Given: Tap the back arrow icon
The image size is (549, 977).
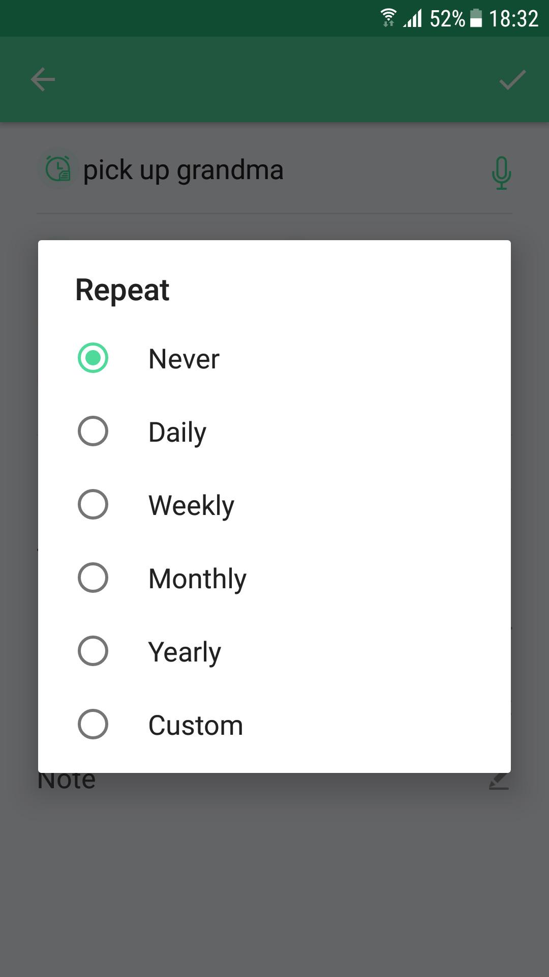Looking at the screenshot, I should tap(43, 79).
